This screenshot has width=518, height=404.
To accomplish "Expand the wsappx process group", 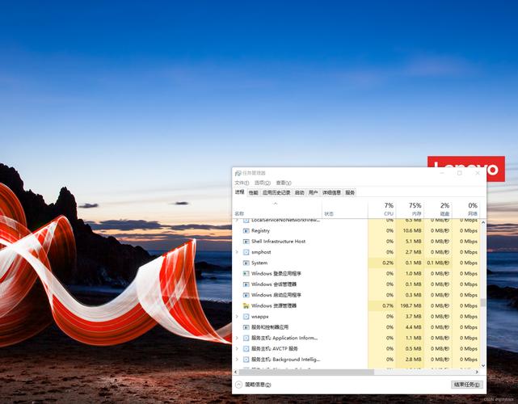I will [237, 317].
